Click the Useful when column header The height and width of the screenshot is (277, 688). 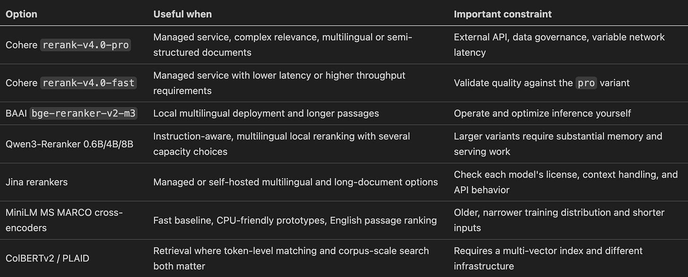click(x=182, y=14)
